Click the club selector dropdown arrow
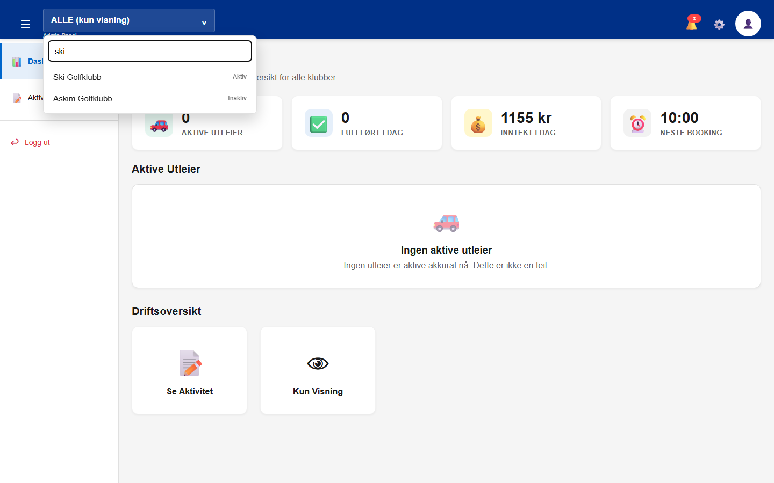Viewport: 774px width, 483px height. [204, 23]
